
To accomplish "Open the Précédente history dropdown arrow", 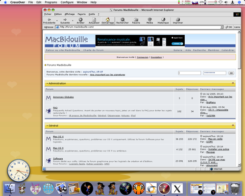I will (x=57, y=21).
